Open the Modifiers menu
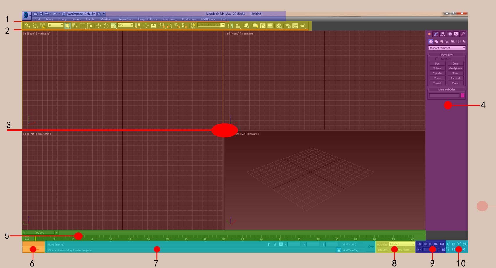The height and width of the screenshot is (268, 496). point(107,19)
